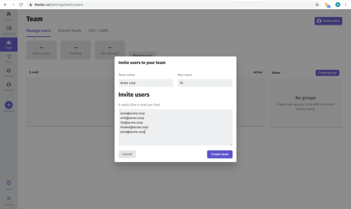Click the Name column header
The width and height of the screenshot is (351, 209).
click(x=276, y=73)
